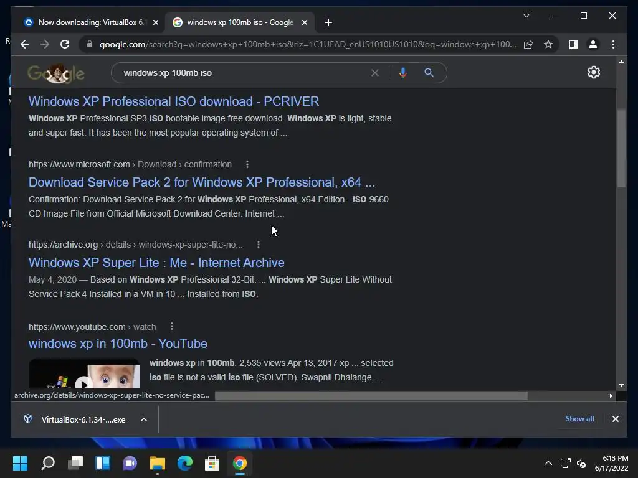Open network and volume quick settings
This screenshot has height=478, width=638.
pyautogui.click(x=573, y=463)
